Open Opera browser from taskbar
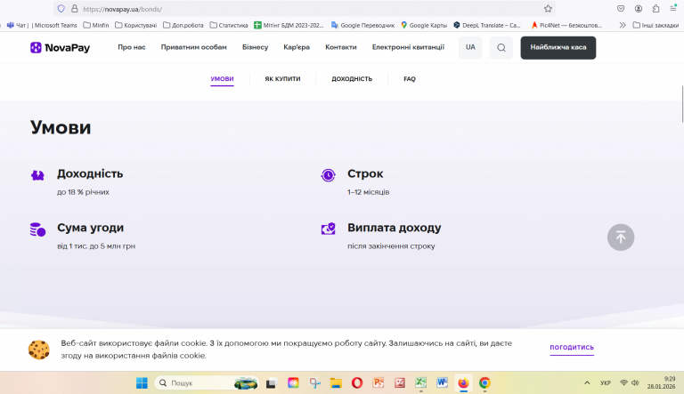This screenshot has width=684, height=394. coord(357,383)
